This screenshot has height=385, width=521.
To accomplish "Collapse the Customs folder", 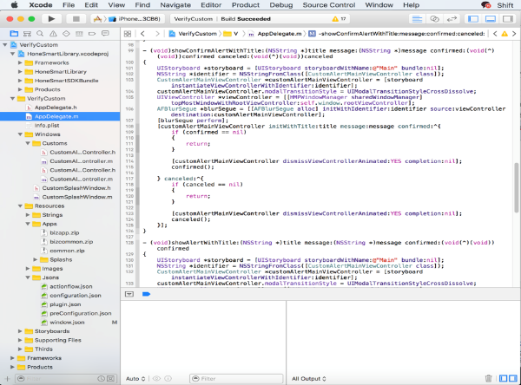I will coord(28,143).
